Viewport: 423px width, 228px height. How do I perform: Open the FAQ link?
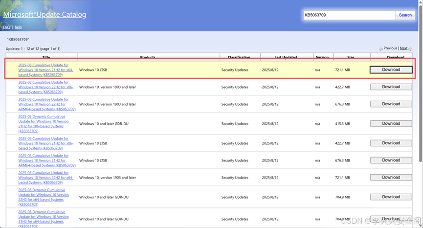coord(6,27)
